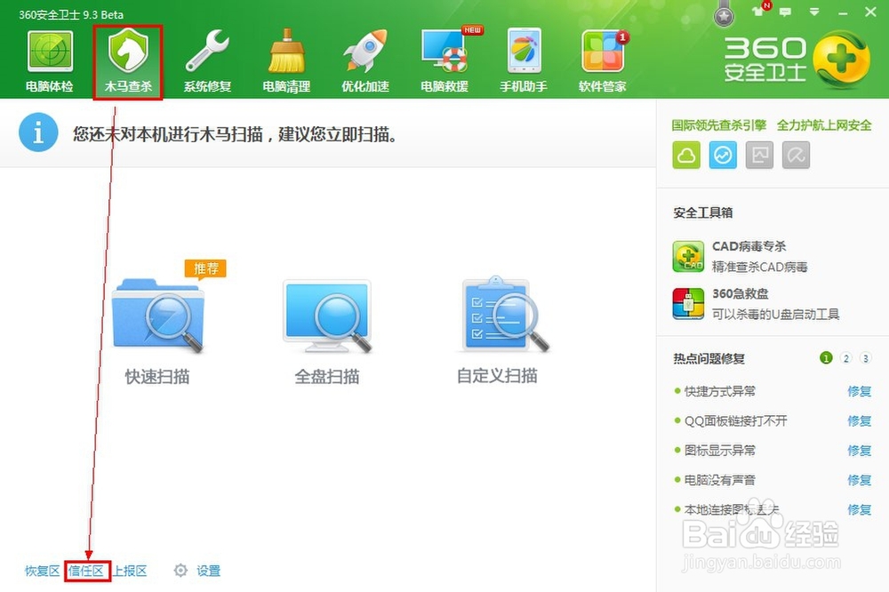
Task: Click 精准查杀CAD病毒 description
Action: click(x=760, y=267)
